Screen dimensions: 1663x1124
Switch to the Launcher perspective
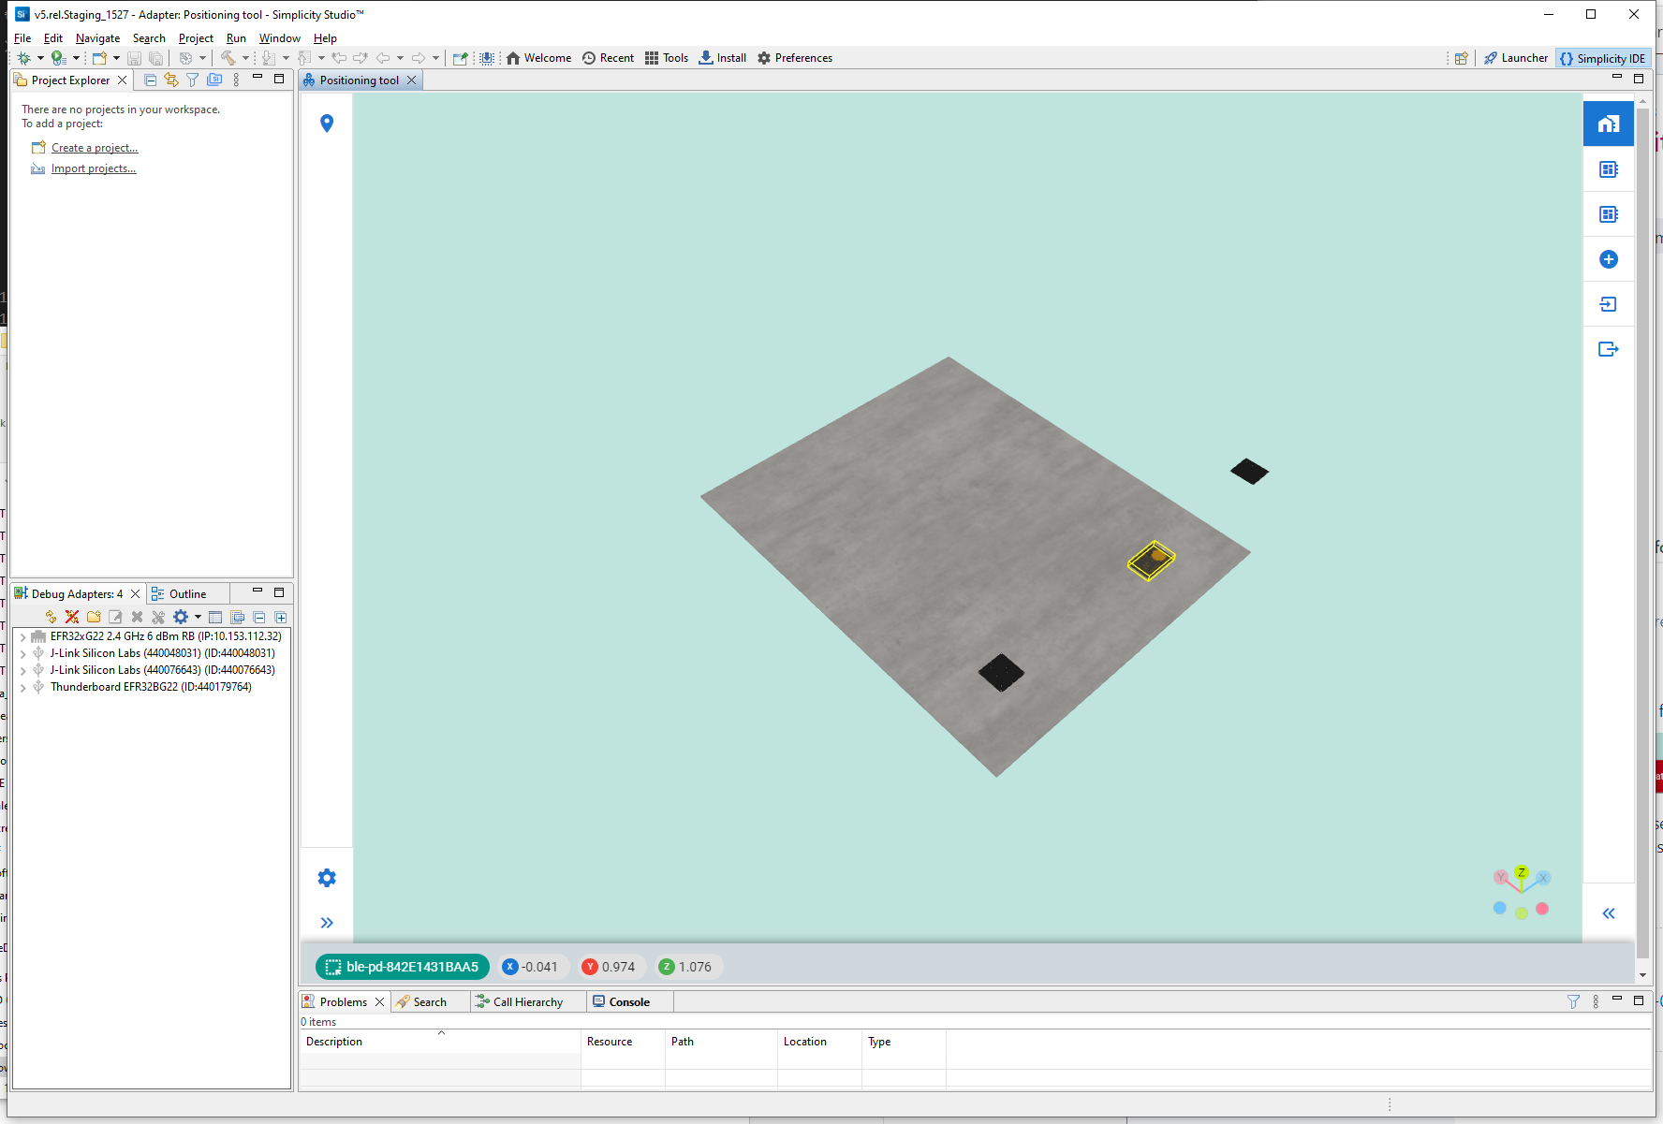pos(1515,57)
